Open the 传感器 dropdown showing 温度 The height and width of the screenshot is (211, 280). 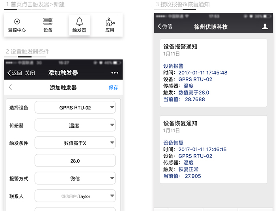pos(75,126)
